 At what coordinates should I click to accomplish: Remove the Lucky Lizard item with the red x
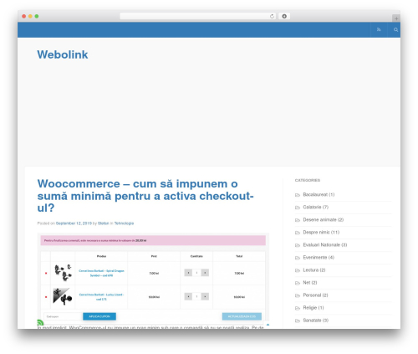[46, 297]
